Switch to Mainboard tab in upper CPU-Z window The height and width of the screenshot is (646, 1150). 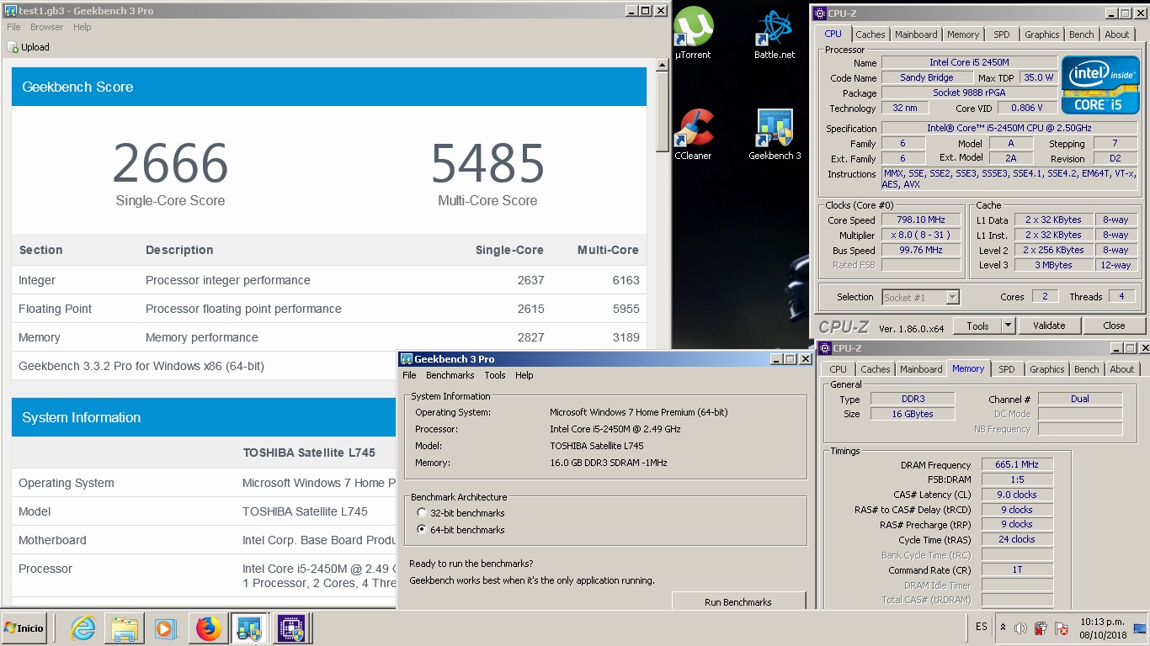pyautogui.click(x=916, y=34)
